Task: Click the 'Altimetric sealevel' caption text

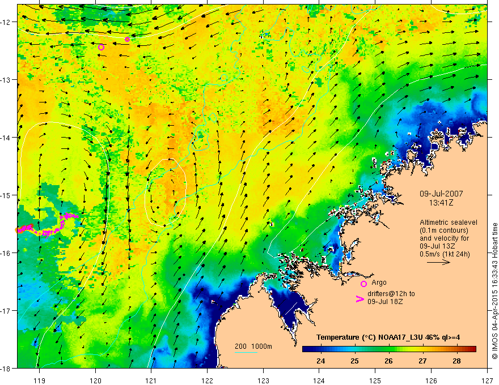Action: tap(449, 223)
